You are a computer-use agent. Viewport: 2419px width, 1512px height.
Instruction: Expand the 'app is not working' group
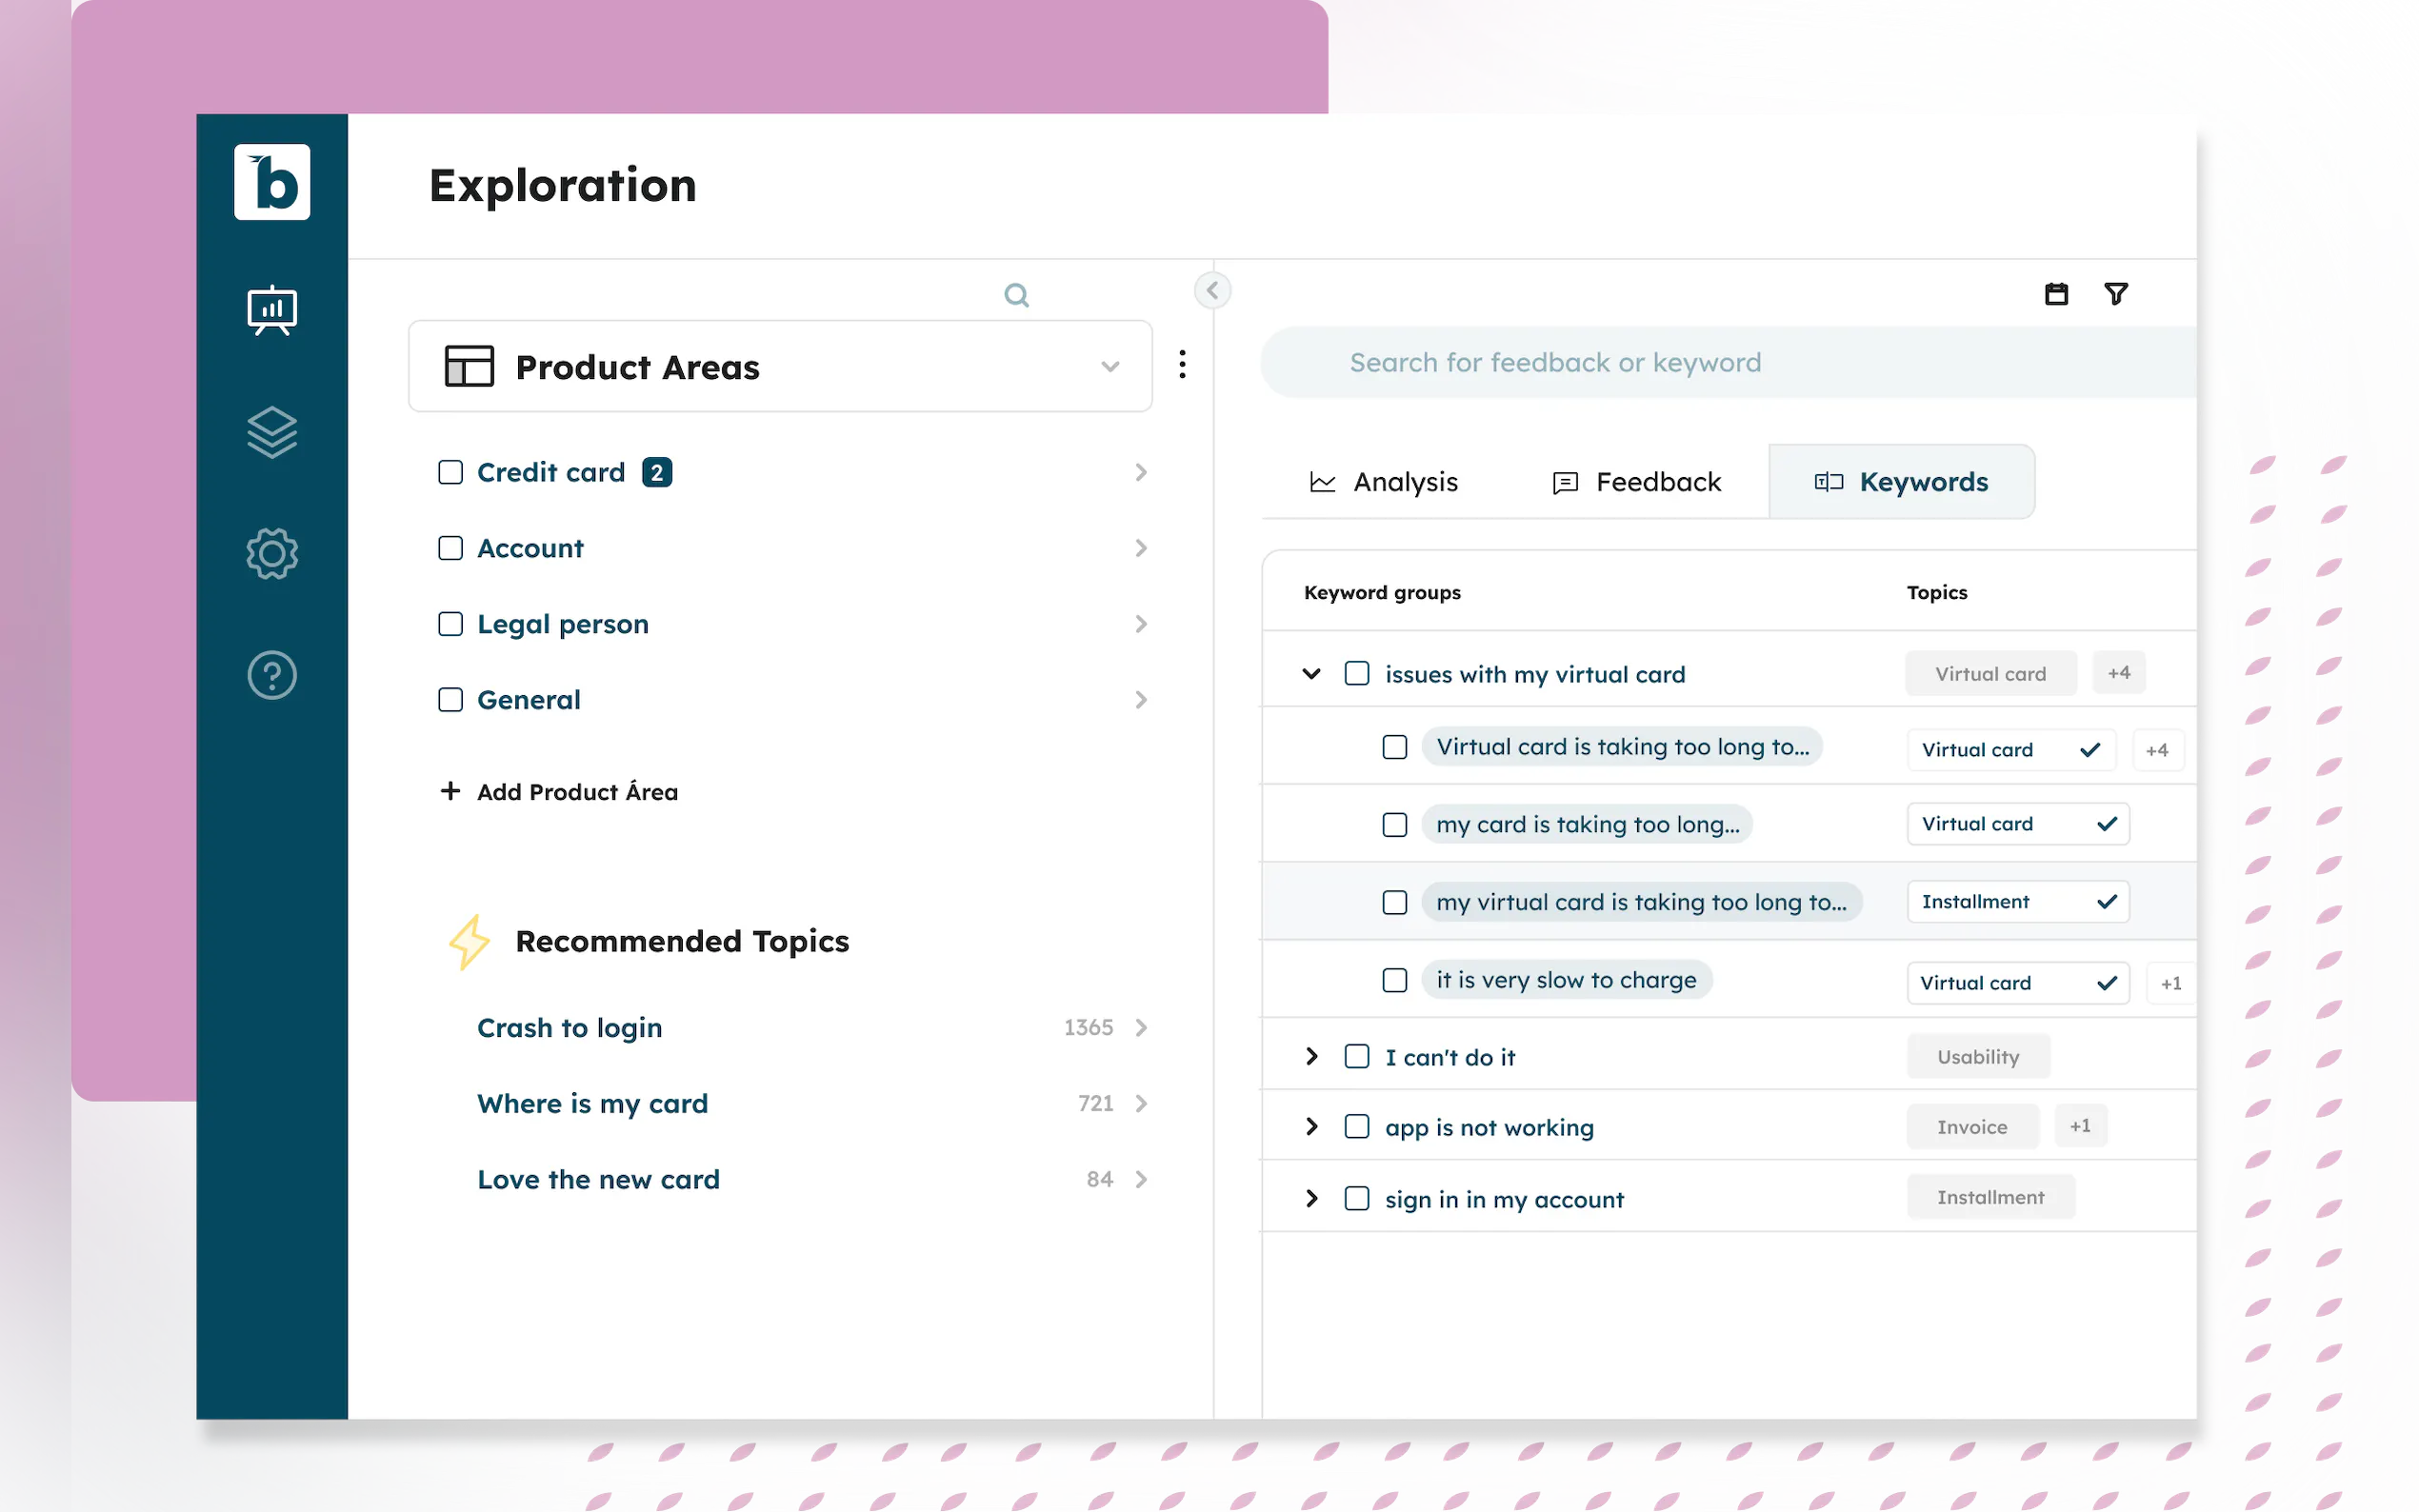(1311, 1127)
